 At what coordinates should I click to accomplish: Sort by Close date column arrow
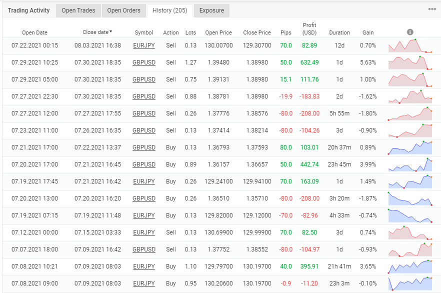(110, 32)
